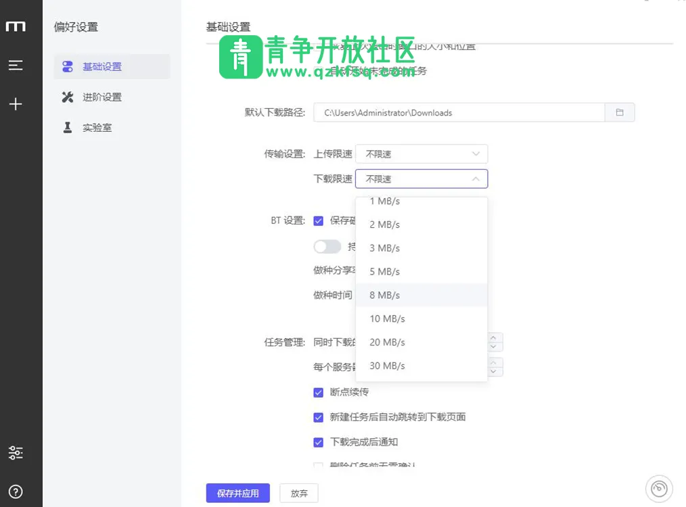The width and height of the screenshot is (686, 507).
Task: Click the plus icon to add task
Action: click(16, 104)
